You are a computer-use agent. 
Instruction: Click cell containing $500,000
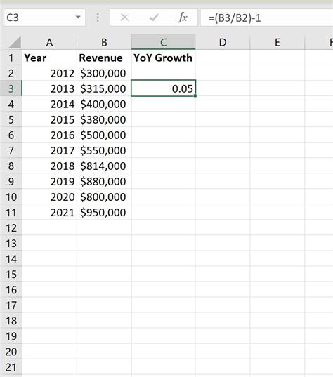(x=104, y=135)
